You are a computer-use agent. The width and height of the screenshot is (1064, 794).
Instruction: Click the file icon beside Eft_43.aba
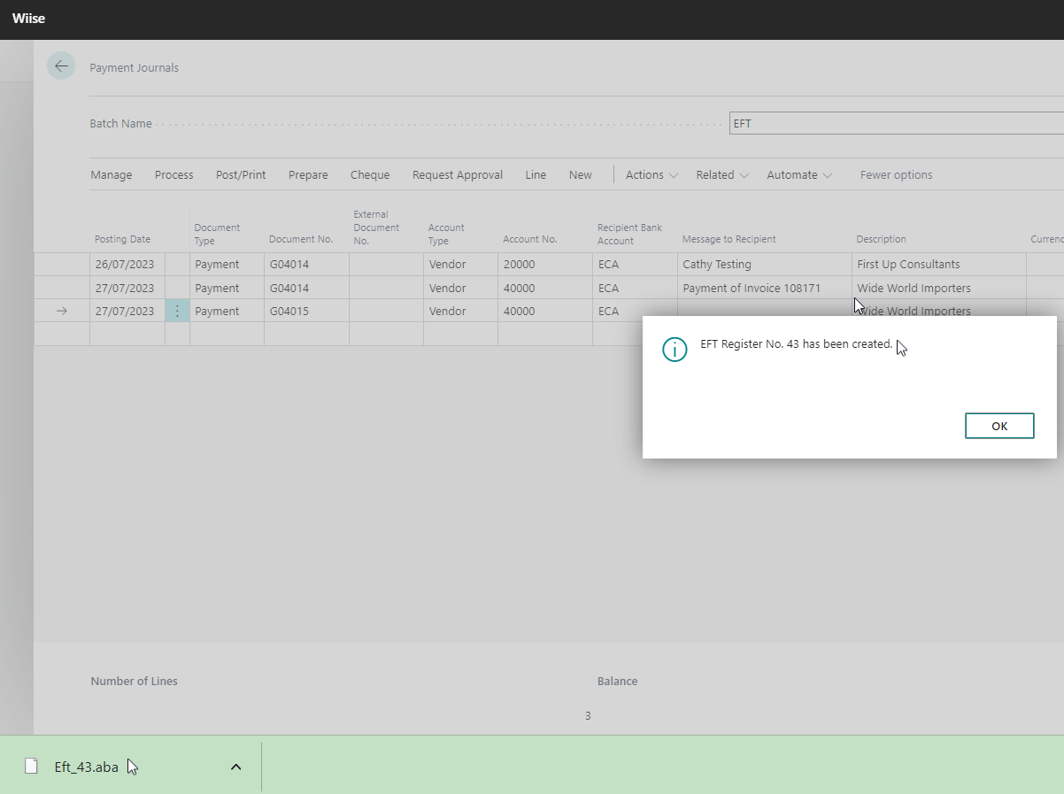click(31, 766)
